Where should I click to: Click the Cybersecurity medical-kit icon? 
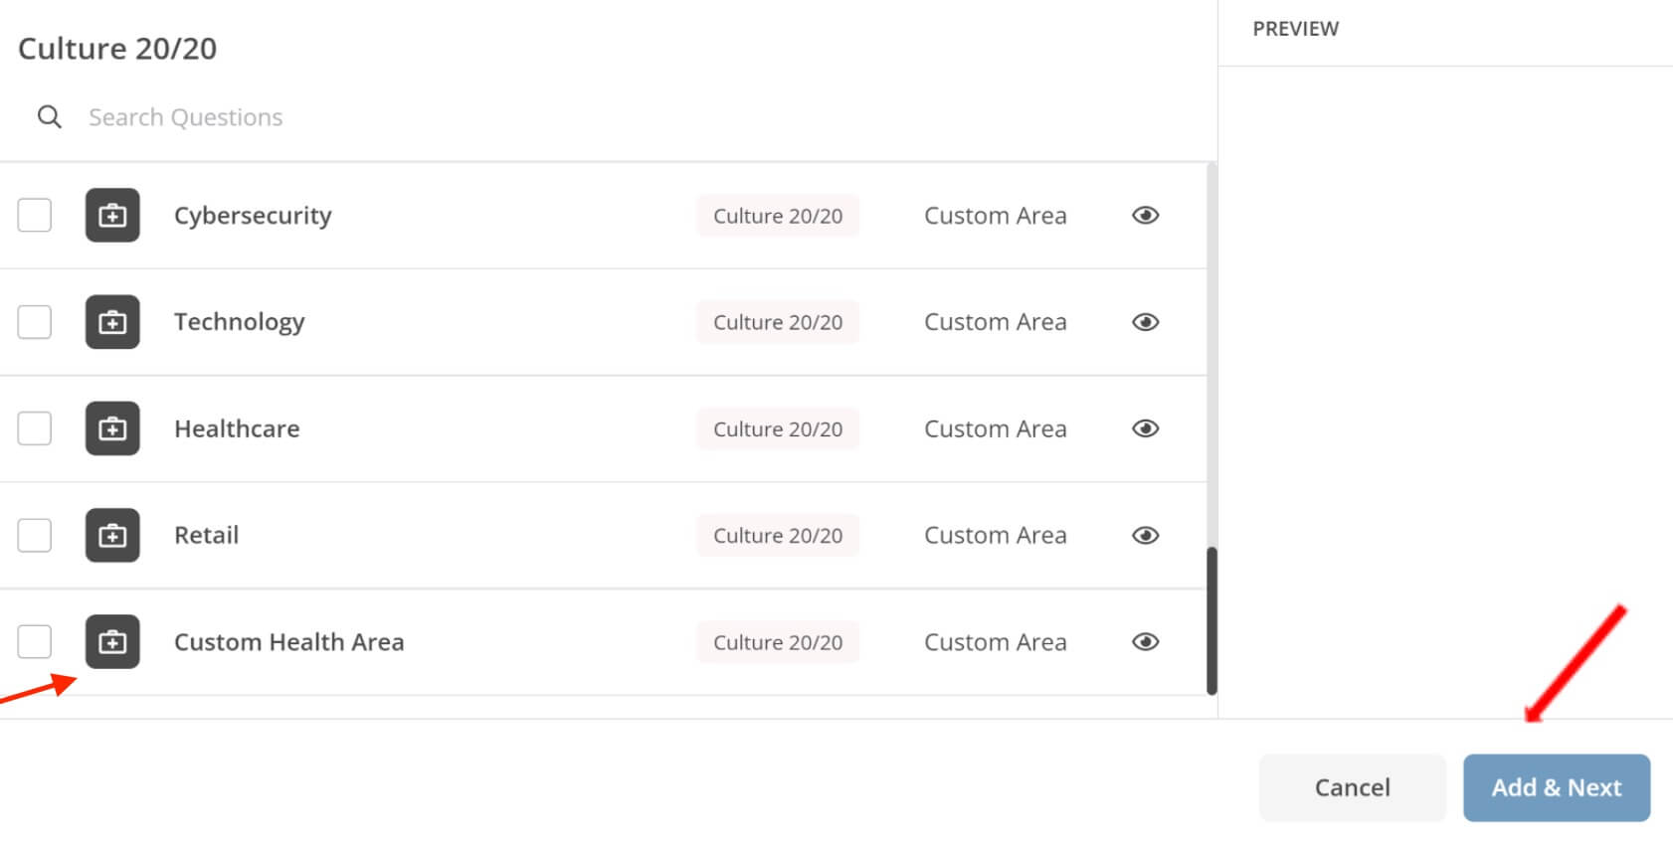[x=112, y=215]
